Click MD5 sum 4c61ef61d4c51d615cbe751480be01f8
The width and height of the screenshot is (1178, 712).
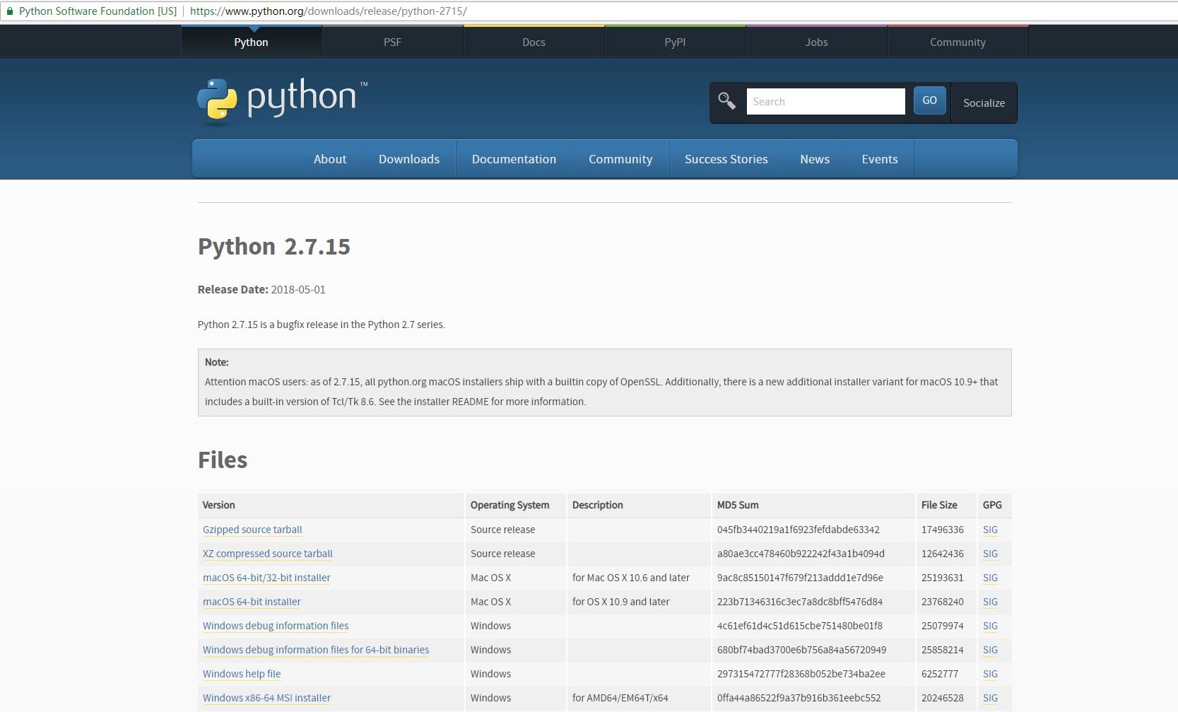[x=800, y=626]
